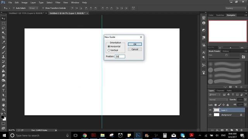Switch to the Untitled-1 document tab
Image resolution: width=248 pixels, height=139 pixels.
[26, 13]
